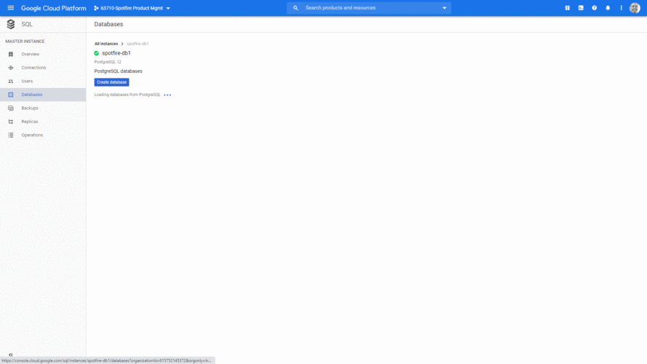This screenshot has width=647, height=364.
Task: Click the Overview icon in sidebar
Action: point(11,54)
